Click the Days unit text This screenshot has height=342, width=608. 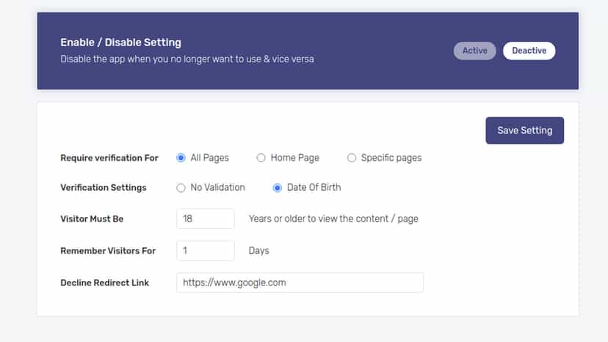click(258, 250)
